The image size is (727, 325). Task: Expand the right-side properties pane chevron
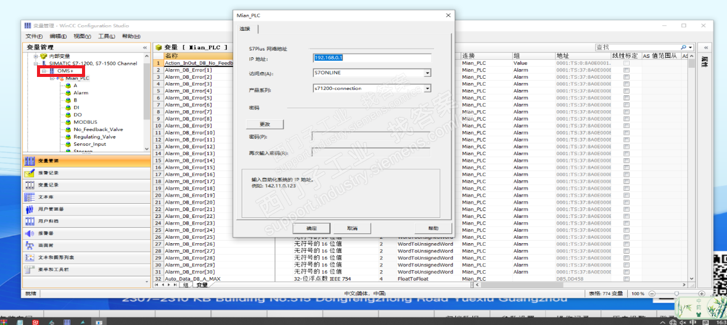tap(705, 47)
